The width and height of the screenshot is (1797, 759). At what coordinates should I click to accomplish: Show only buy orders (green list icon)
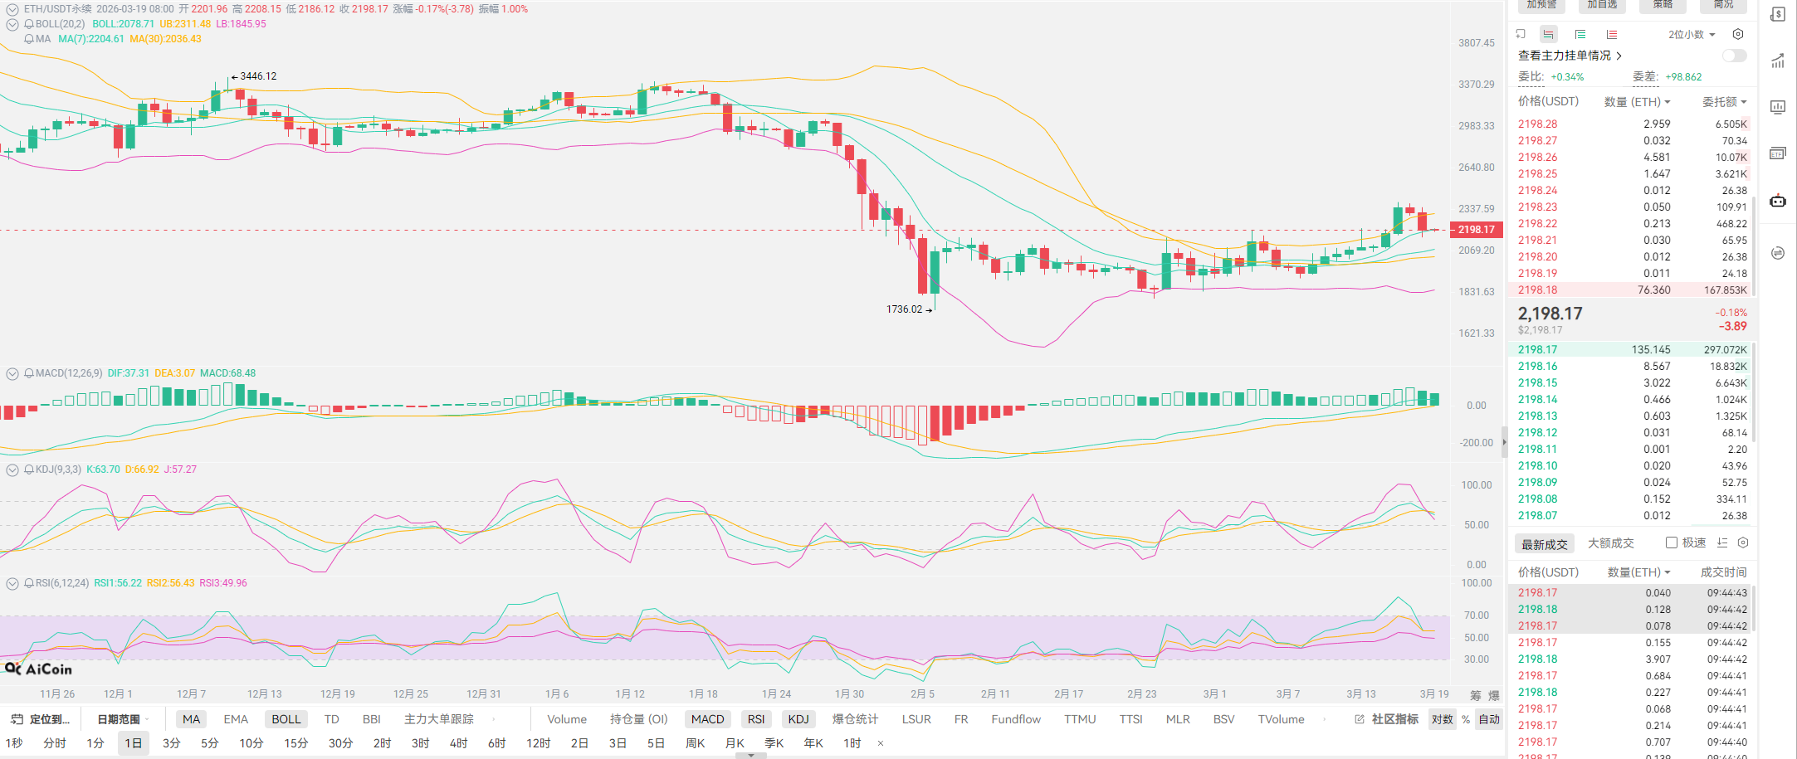[1580, 34]
